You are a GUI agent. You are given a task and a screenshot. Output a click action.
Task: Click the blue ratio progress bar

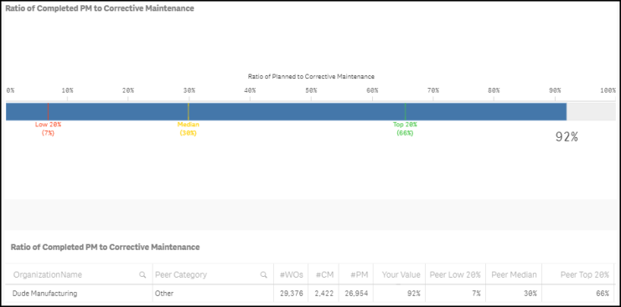pos(286,112)
